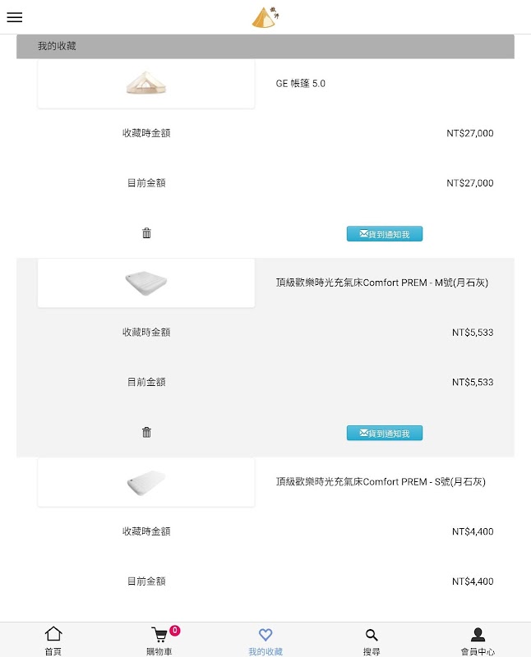The height and width of the screenshot is (657, 531).
Task: Delete GE 帳篷 5.0 from favorites
Action: pos(146,233)
